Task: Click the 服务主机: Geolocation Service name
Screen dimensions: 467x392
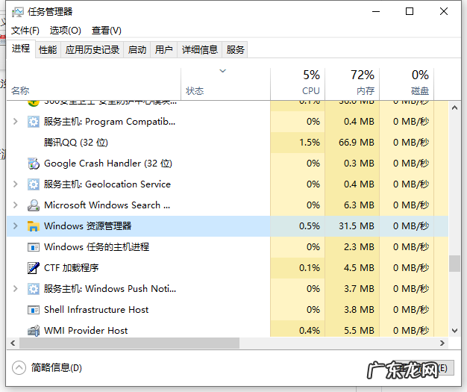Action: [107, 184]
